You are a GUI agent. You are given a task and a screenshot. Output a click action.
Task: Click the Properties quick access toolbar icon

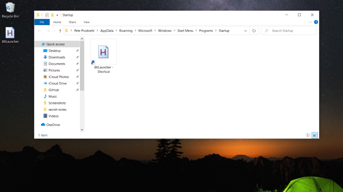(x=47, y=15)
